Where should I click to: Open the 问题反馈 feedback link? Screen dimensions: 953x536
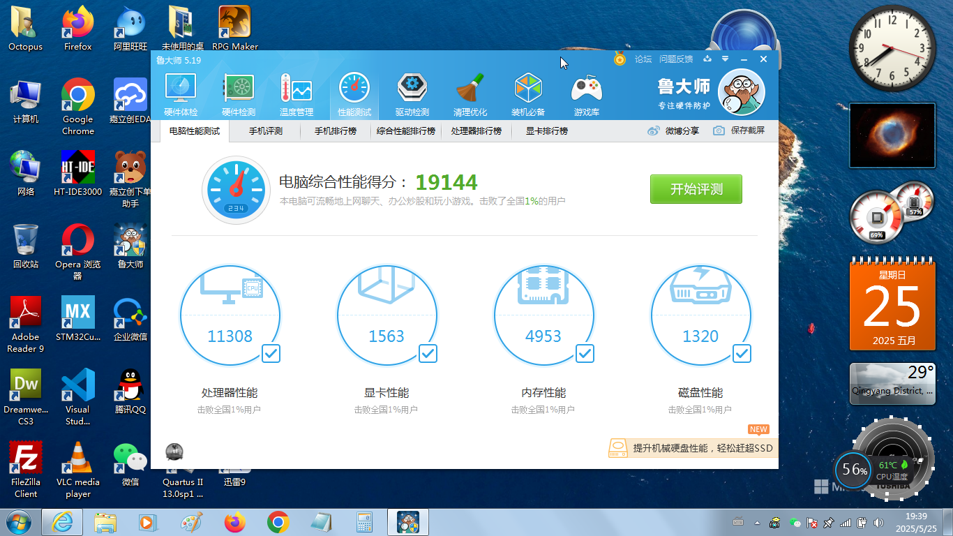[x=676, y=59]
